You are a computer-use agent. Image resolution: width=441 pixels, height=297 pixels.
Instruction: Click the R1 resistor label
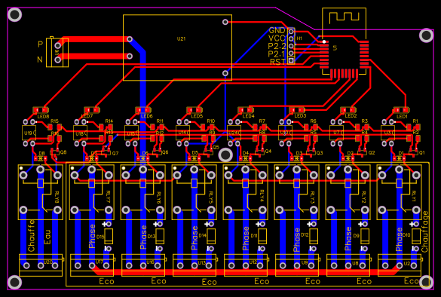(415, 121)
